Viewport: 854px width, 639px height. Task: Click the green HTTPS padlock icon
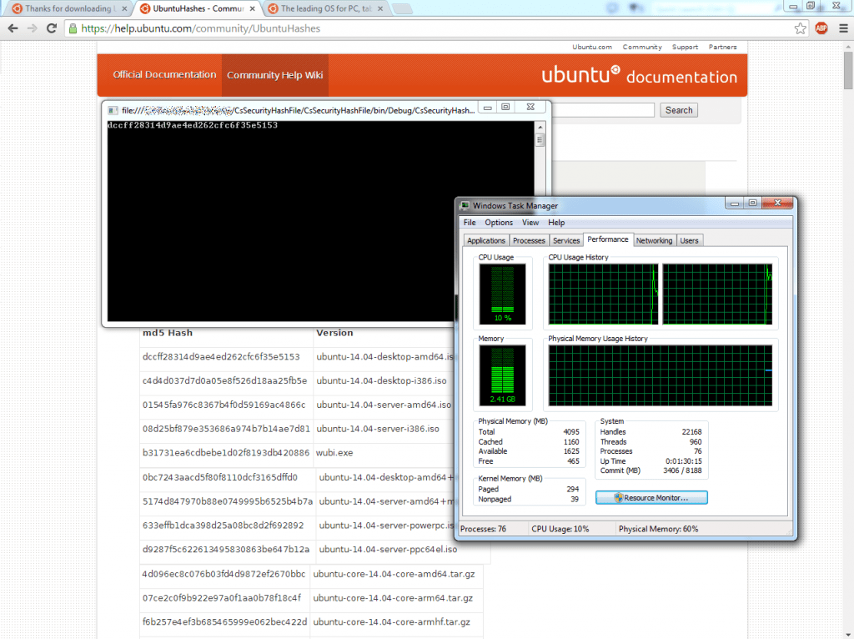pos(73,28)
